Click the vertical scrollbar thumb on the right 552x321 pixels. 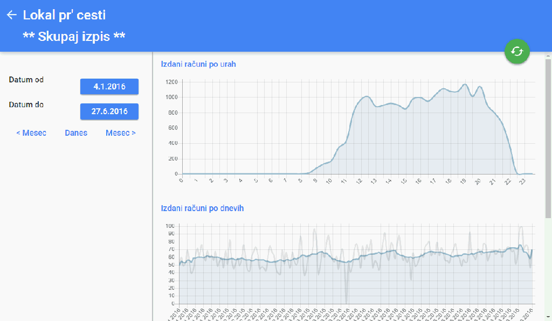[548, 135]
